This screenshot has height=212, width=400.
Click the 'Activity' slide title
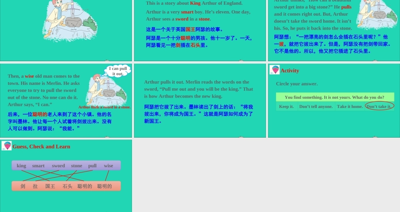click(x=290, y=71)
